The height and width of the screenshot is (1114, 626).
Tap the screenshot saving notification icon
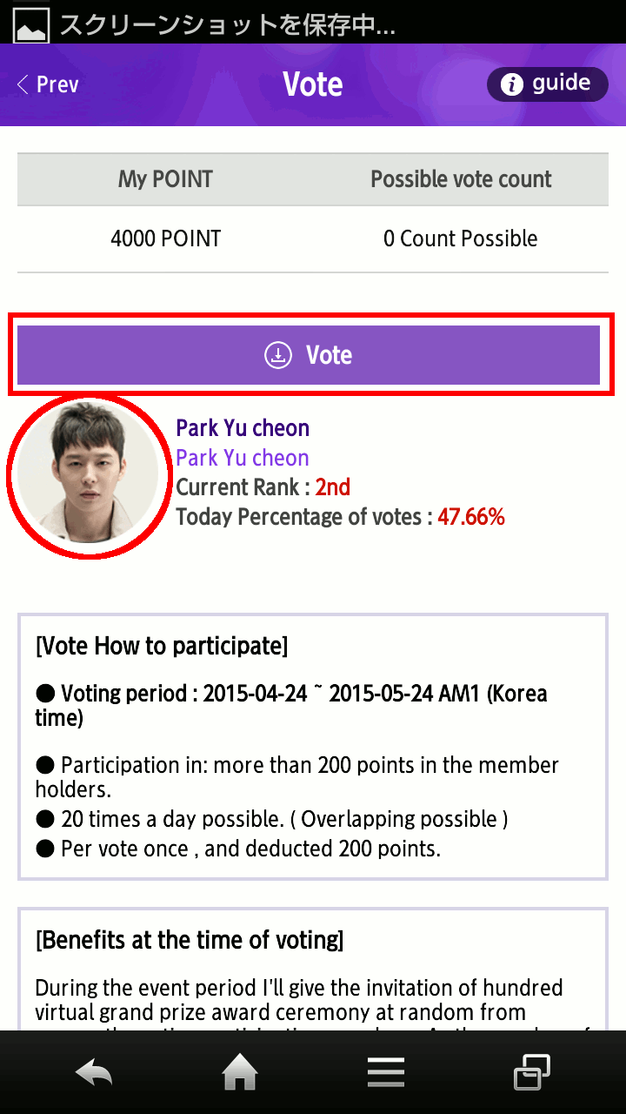pos(30,23)
